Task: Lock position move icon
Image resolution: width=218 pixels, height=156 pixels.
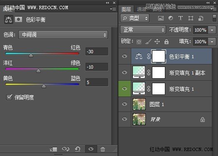Action: (157, 42)
